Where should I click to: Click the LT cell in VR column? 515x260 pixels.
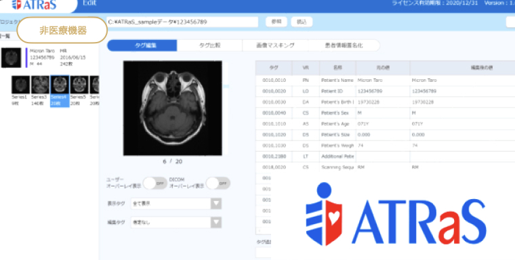[x=306, y=156]
